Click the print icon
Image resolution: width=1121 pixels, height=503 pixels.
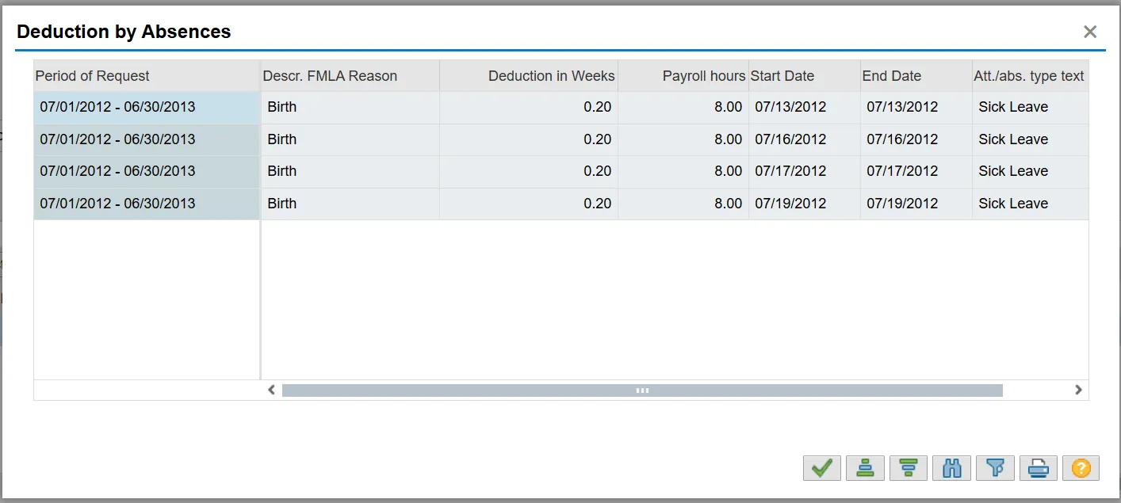pos(1039,468)
